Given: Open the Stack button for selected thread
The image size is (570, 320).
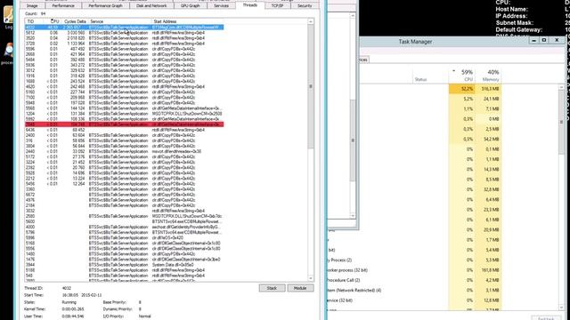Looking at the screenshot, I should click(x=272, y=288).
